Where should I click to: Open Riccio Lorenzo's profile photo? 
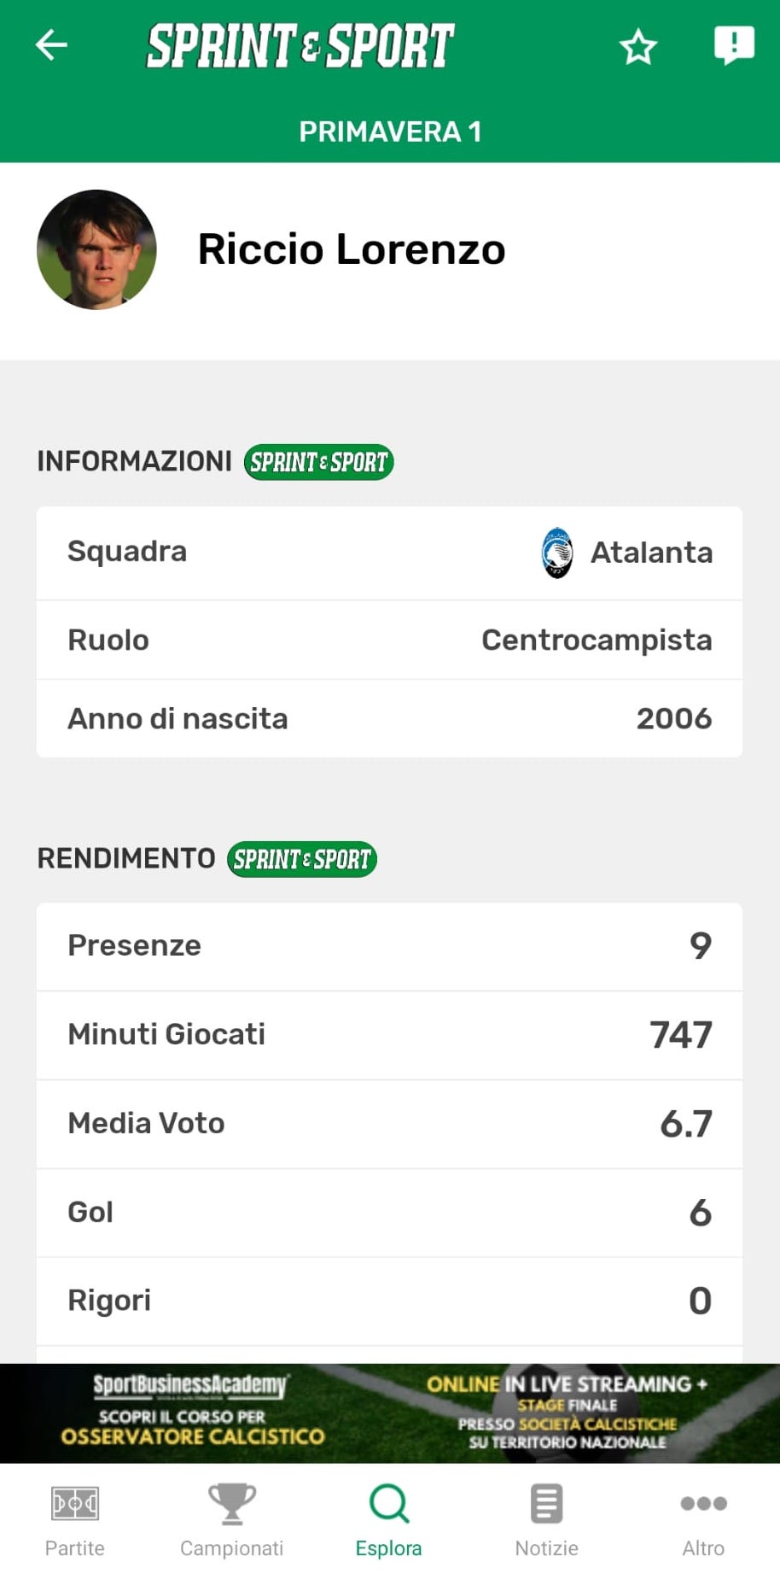point(96,249)
